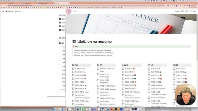Check 17:00-17:30 Отдых under 25 СР
This screenshot has height=111, width=198.
click(123, 101)
